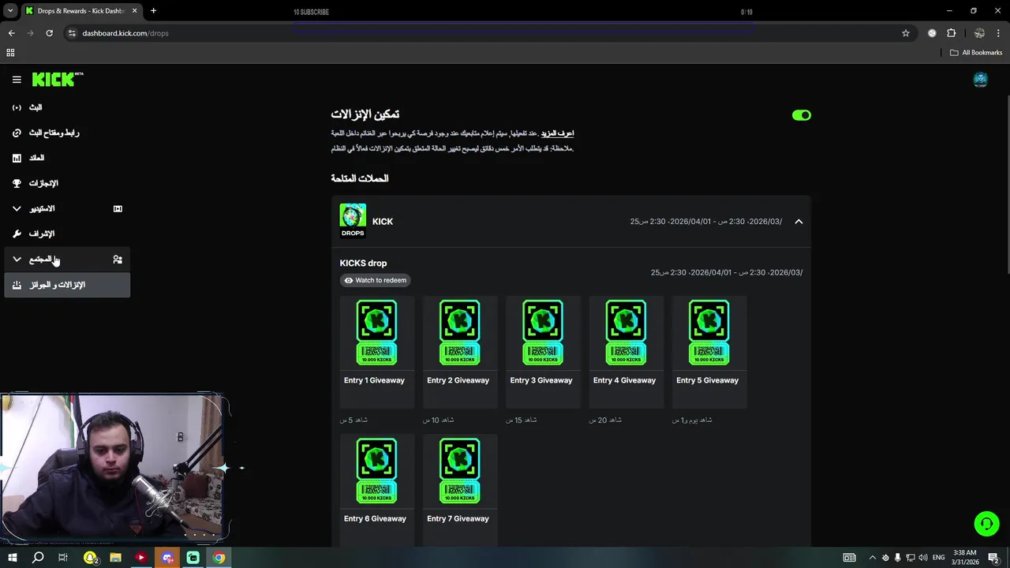The width and height of the screenshot is (1010, 568).
Task: Click the Watch to redeem badge
Action: [376, 280]
